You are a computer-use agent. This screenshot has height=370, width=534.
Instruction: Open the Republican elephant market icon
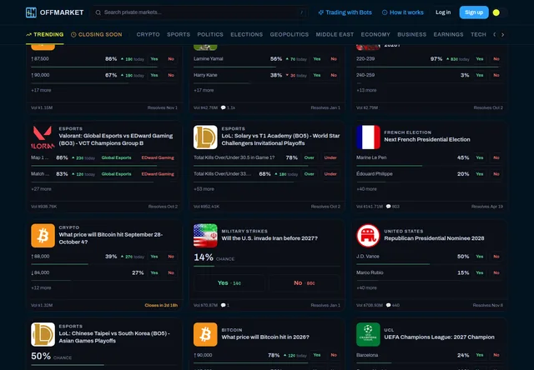pyautogui.click(x=368, y=236)
